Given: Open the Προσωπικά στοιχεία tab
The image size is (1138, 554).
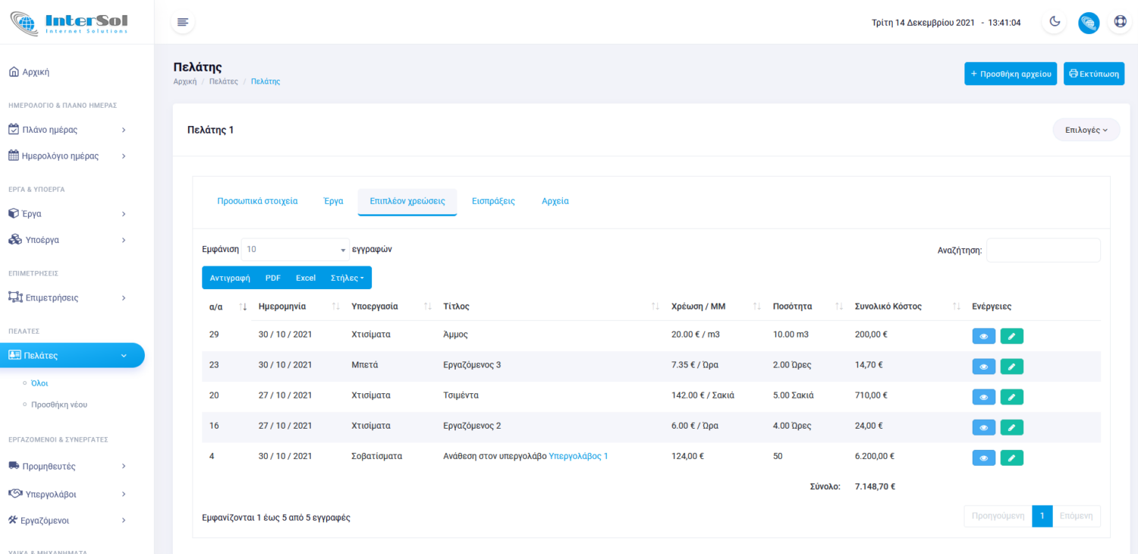Looking at the screenshot, I should click(x=257, y=201).
